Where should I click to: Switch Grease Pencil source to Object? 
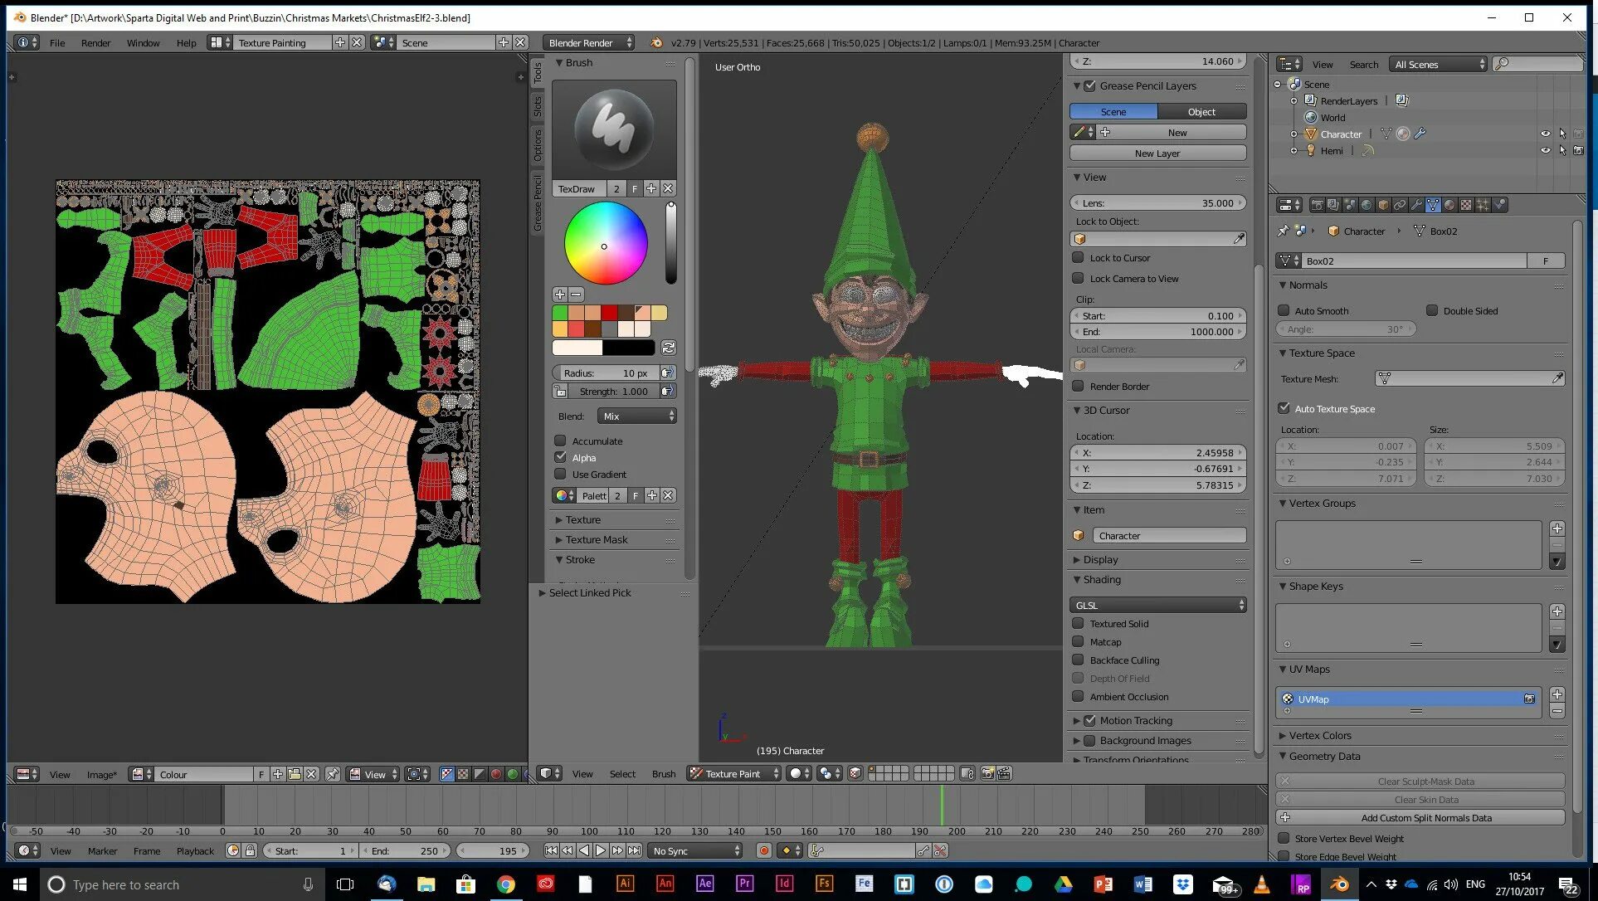(x=1201, y=111)
